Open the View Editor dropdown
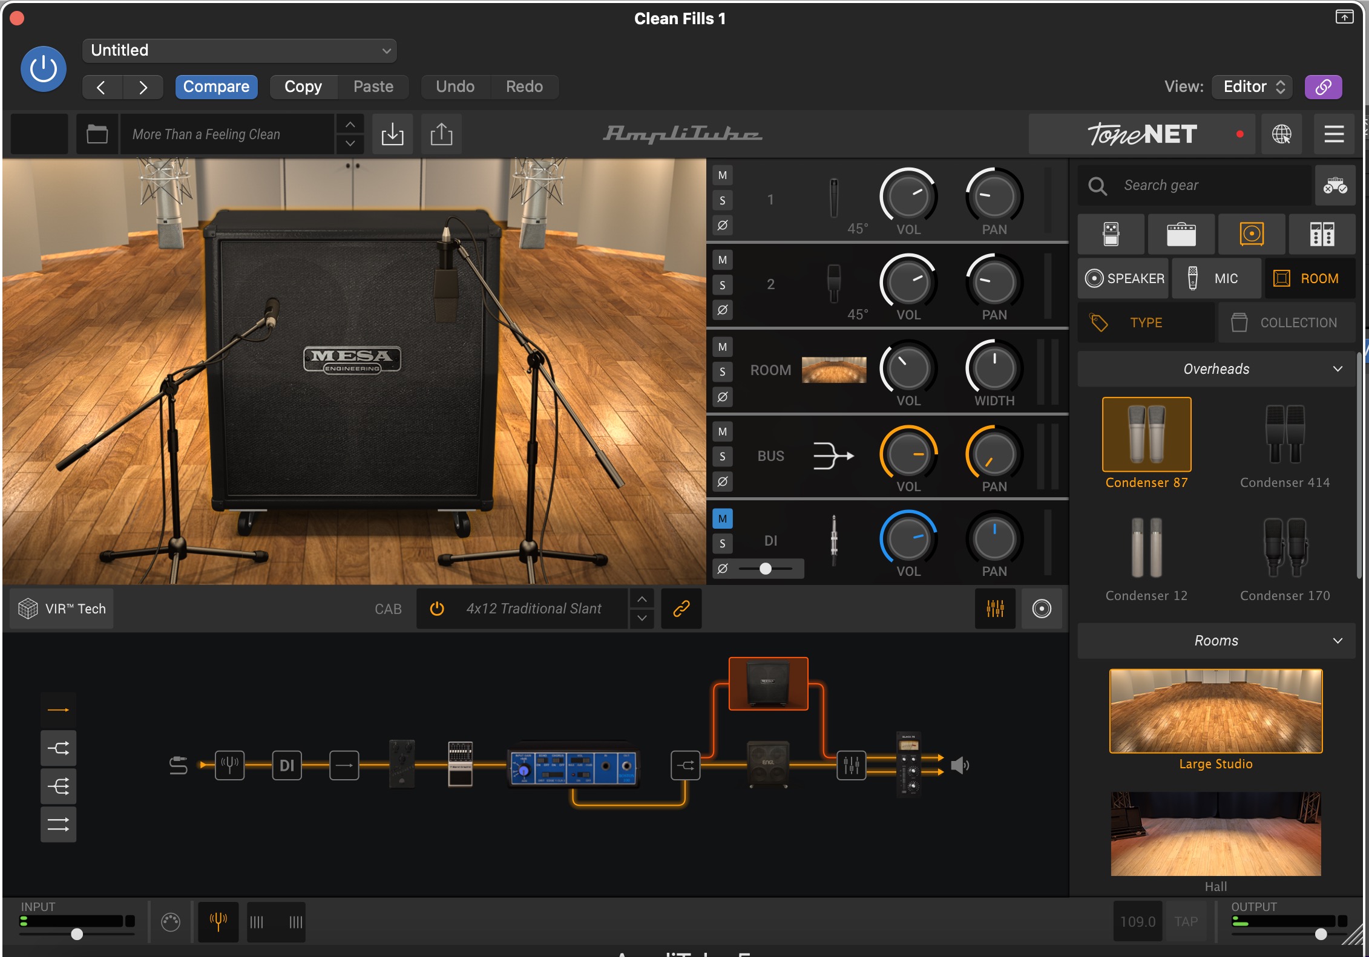This screenshot has height=957, width=1369. tap(1252, 87)
